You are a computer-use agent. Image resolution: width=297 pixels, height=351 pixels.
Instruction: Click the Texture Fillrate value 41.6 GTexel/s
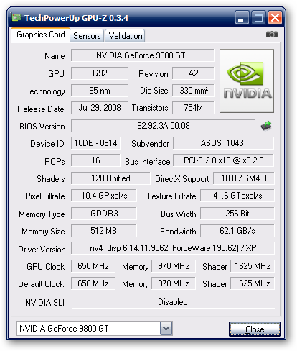(x=237, y=196)
